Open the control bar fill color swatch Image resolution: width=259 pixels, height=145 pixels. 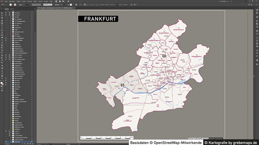(10, 5)
